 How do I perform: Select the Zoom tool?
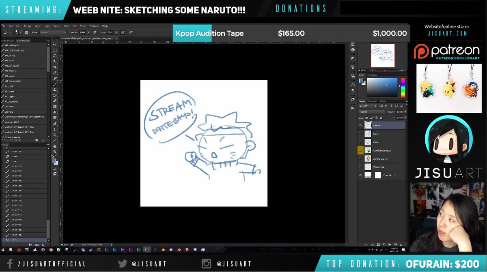click(x=55, y=151)
